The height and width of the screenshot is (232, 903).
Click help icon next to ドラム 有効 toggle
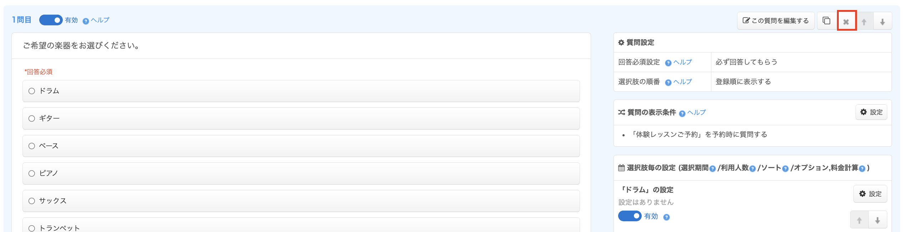point(666,217)
